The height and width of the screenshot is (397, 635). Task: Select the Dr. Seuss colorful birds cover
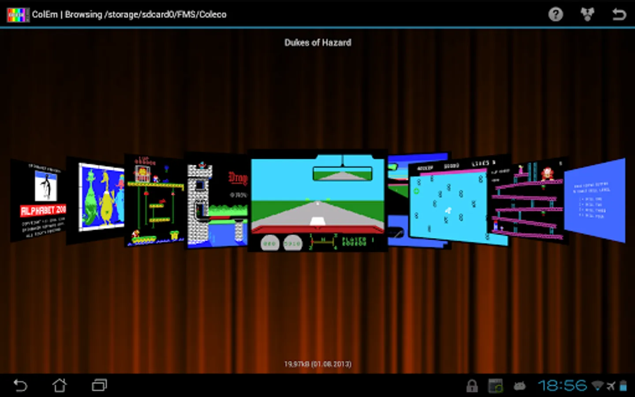(x=96, y=200)
